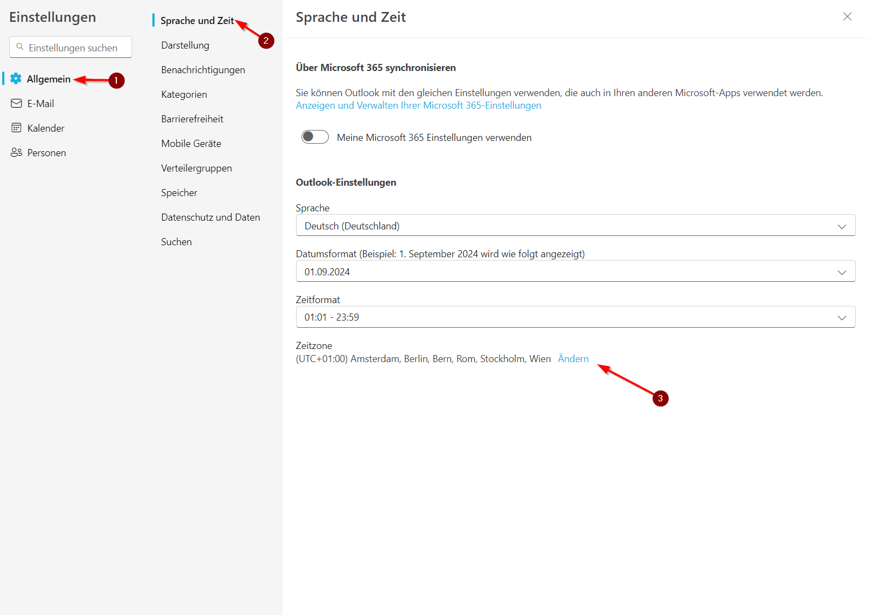Click the Allgemein gear icon
This screenshot has width=869, height=615.
(16, 79)
